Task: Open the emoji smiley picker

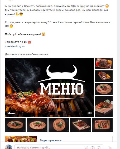Action: 99,148
